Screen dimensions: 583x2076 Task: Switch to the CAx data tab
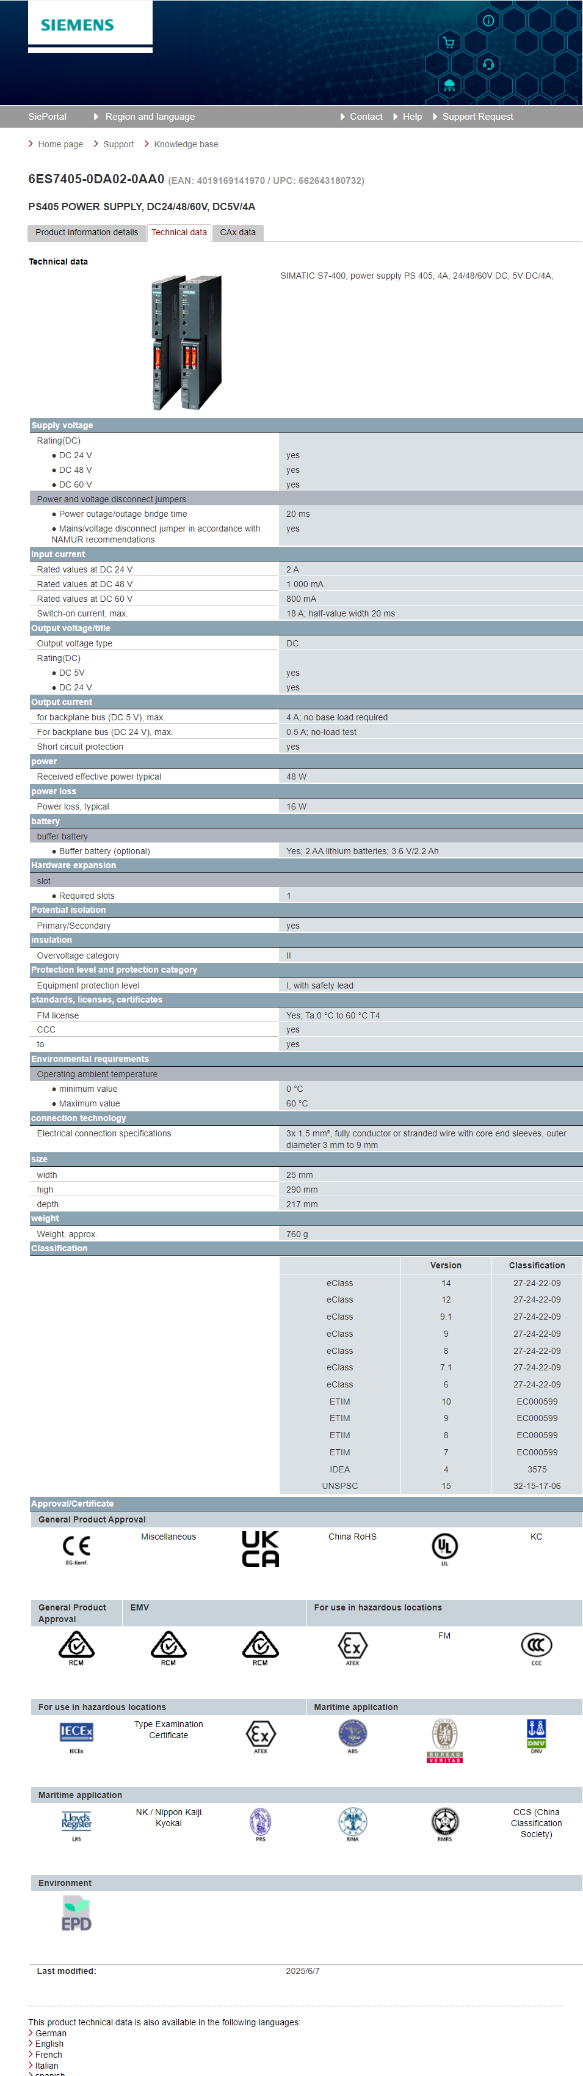[237, 233]
